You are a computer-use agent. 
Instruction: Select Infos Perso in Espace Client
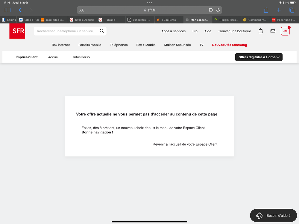(x=81, y=57)
